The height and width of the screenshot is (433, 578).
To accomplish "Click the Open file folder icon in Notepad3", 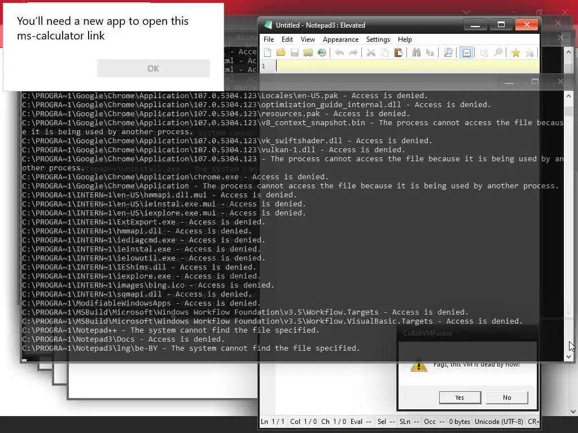I will pyautogui.click(x=281, y=52).
